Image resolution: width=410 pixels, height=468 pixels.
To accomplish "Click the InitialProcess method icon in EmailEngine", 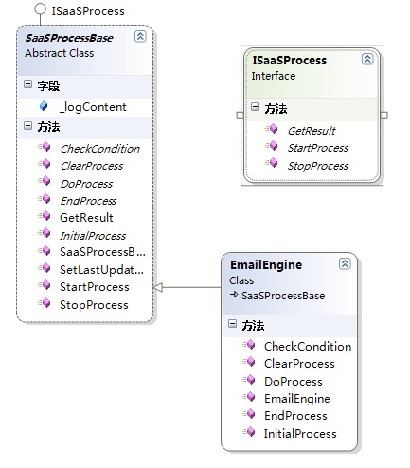I will coord(248,431).
